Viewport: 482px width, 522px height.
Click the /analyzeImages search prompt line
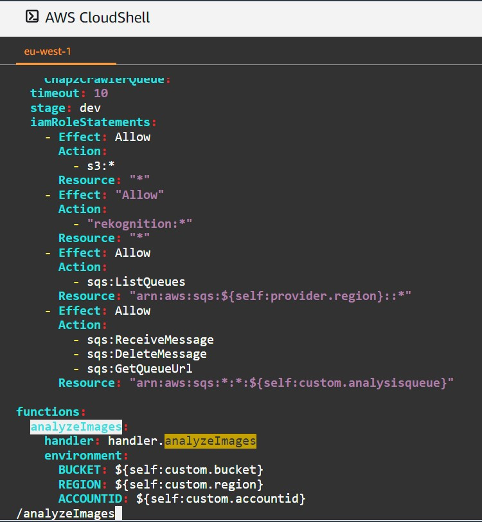(66, 514)
